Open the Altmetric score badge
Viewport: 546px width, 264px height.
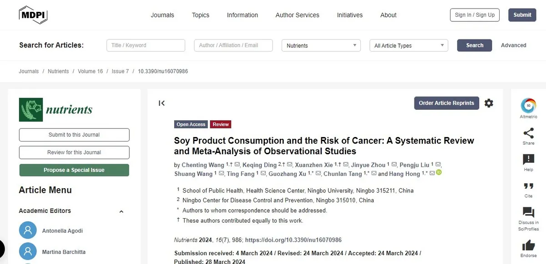tap(528, 106)
